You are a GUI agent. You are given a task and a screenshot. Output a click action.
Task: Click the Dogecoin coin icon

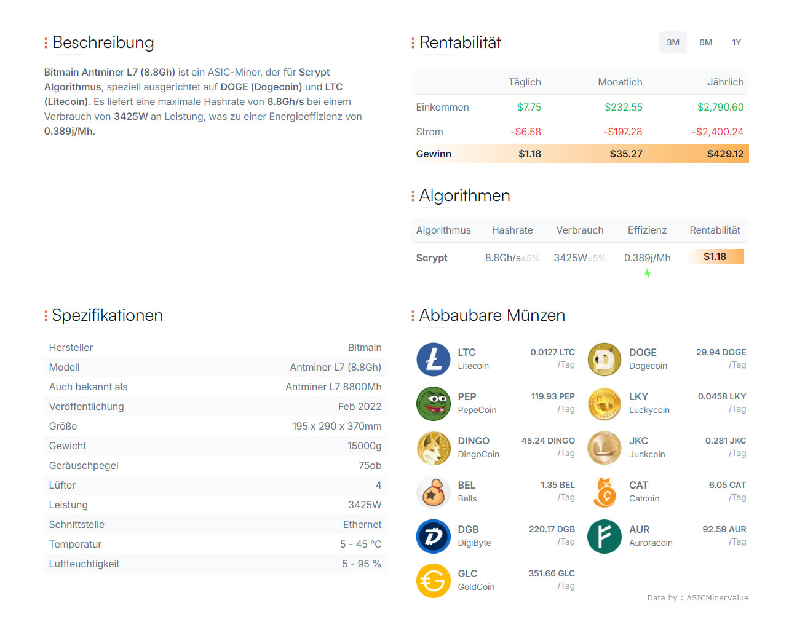click(x=605, y=360)
